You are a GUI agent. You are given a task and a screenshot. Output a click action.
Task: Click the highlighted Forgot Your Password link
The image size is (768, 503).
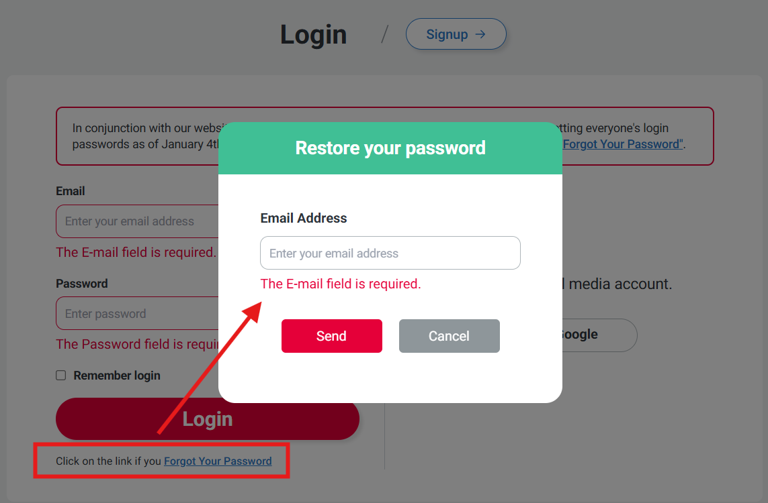(x=218, y=461)
